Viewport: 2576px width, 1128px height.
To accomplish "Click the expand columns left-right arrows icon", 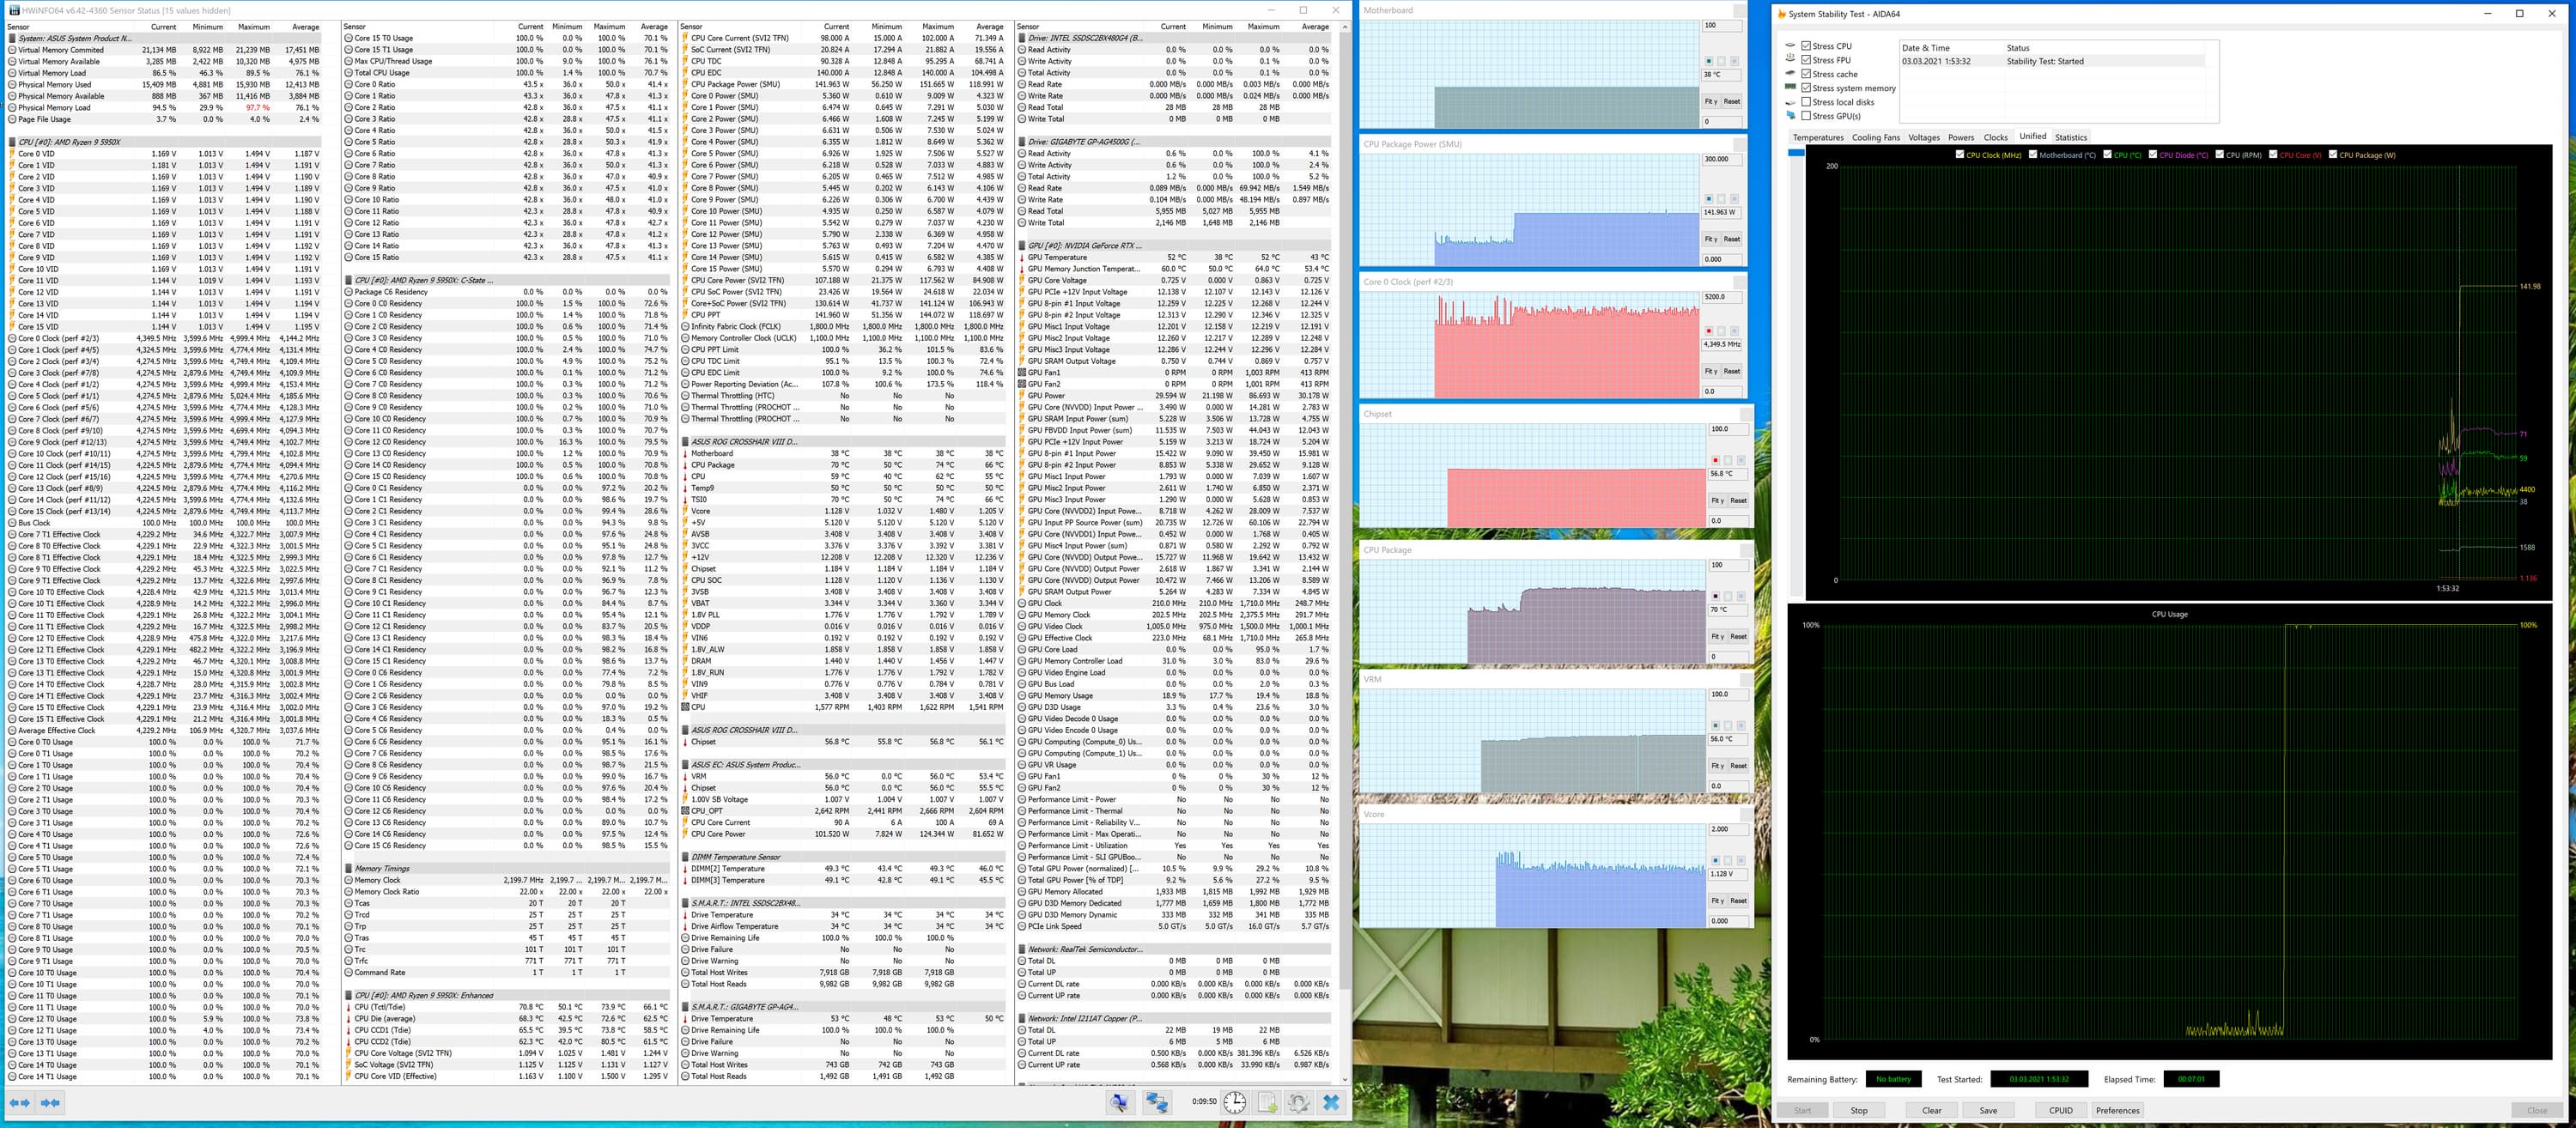I will coord(19,1102).
